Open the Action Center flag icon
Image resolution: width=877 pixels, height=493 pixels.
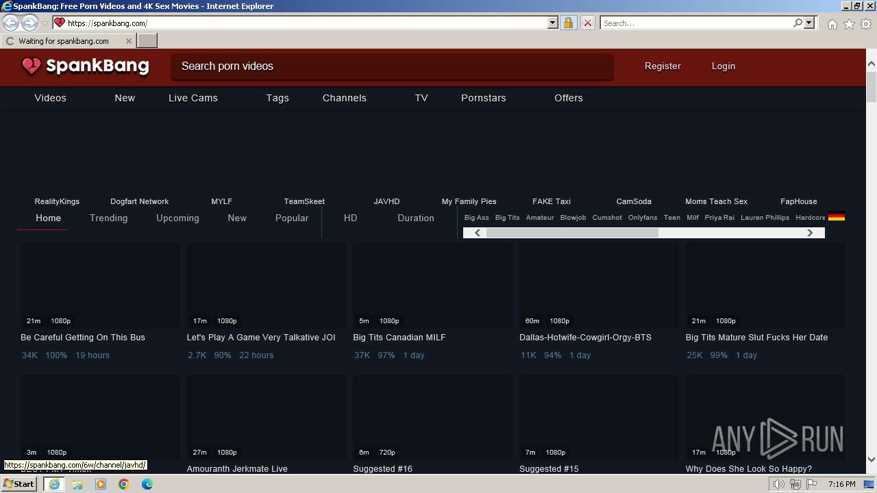click(812, 484)
